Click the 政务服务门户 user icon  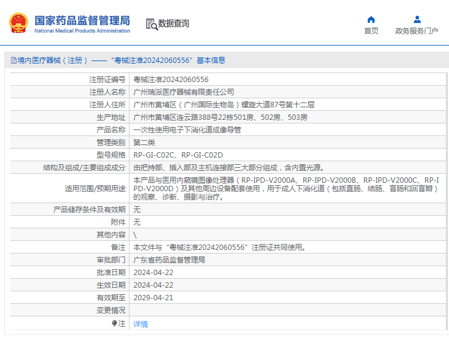pos(417,19)
